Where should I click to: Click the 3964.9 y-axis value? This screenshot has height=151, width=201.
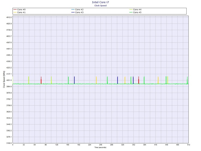(9, 87)
